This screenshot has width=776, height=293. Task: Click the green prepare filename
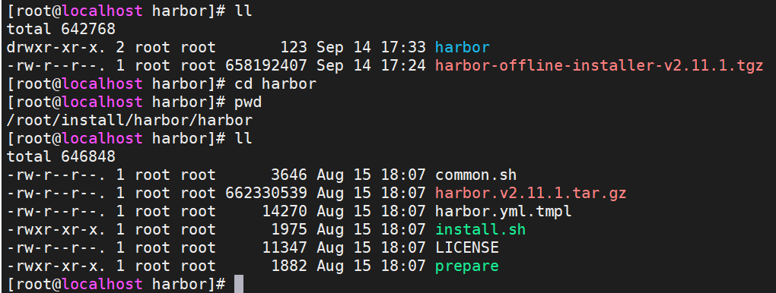pos(466,266)
